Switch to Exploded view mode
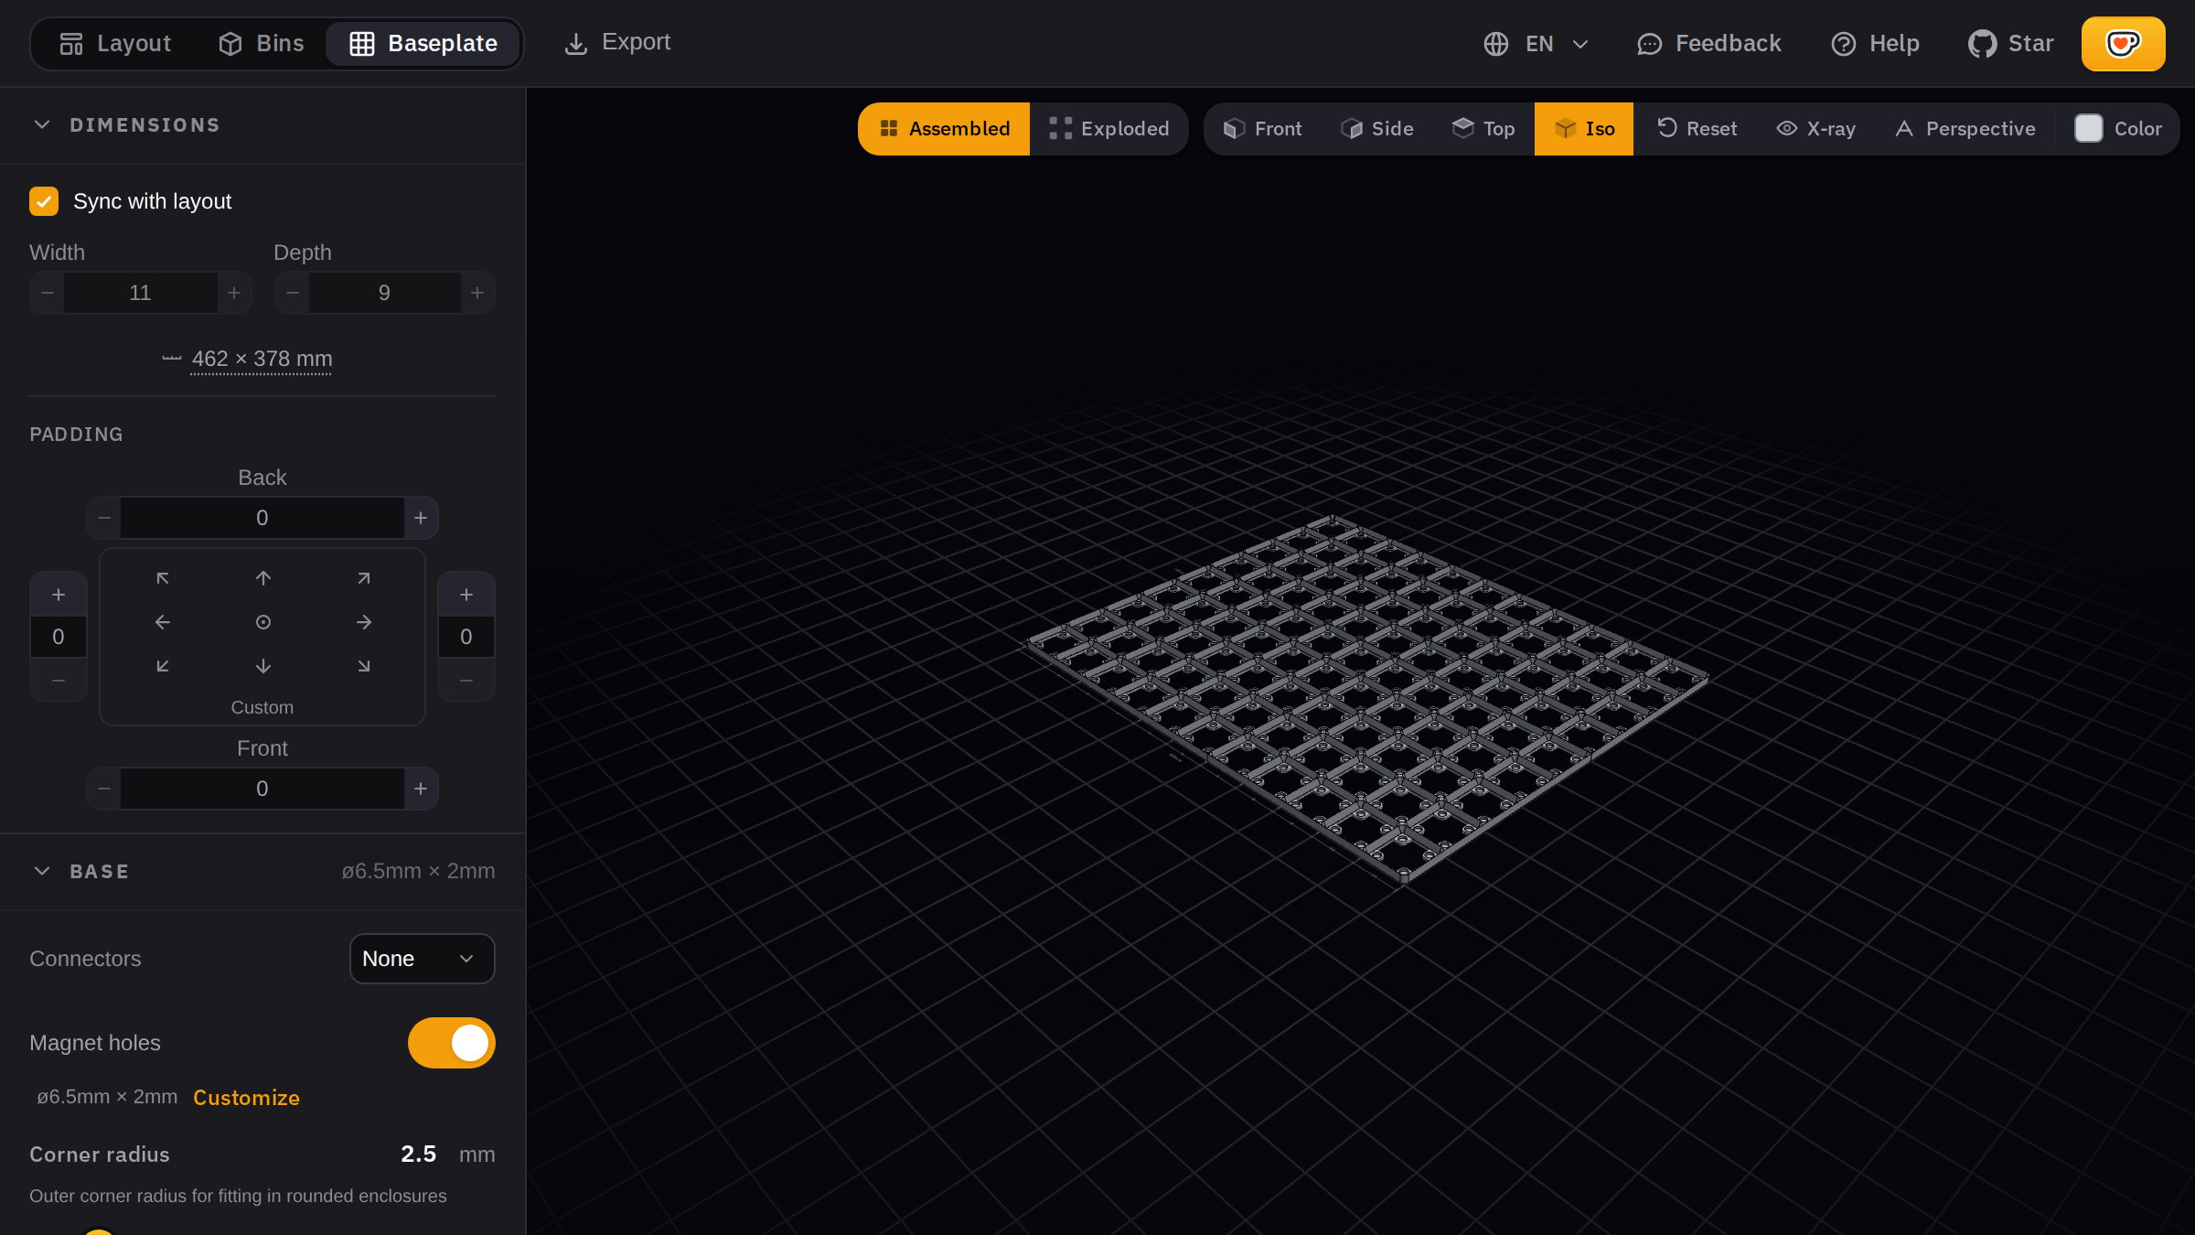2195x1235 pixels. [1109, 129]
